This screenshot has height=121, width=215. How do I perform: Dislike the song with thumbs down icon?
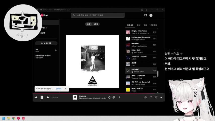click(114, 97)
